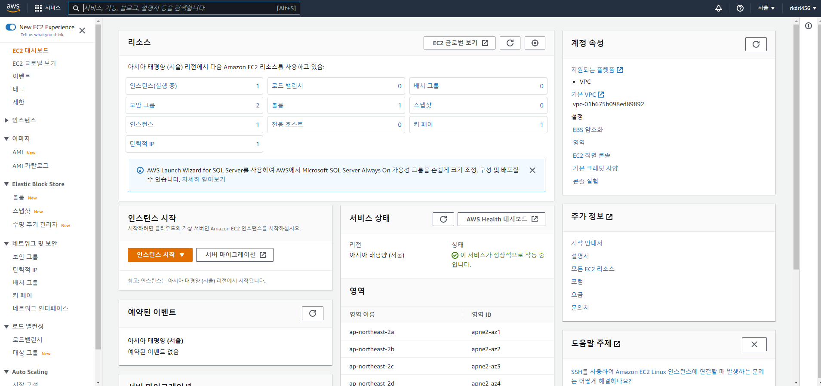This screenshot has width=821, height=386.
Task: Close the New EC2 Experience banner
Action: (x=82, y=31)
